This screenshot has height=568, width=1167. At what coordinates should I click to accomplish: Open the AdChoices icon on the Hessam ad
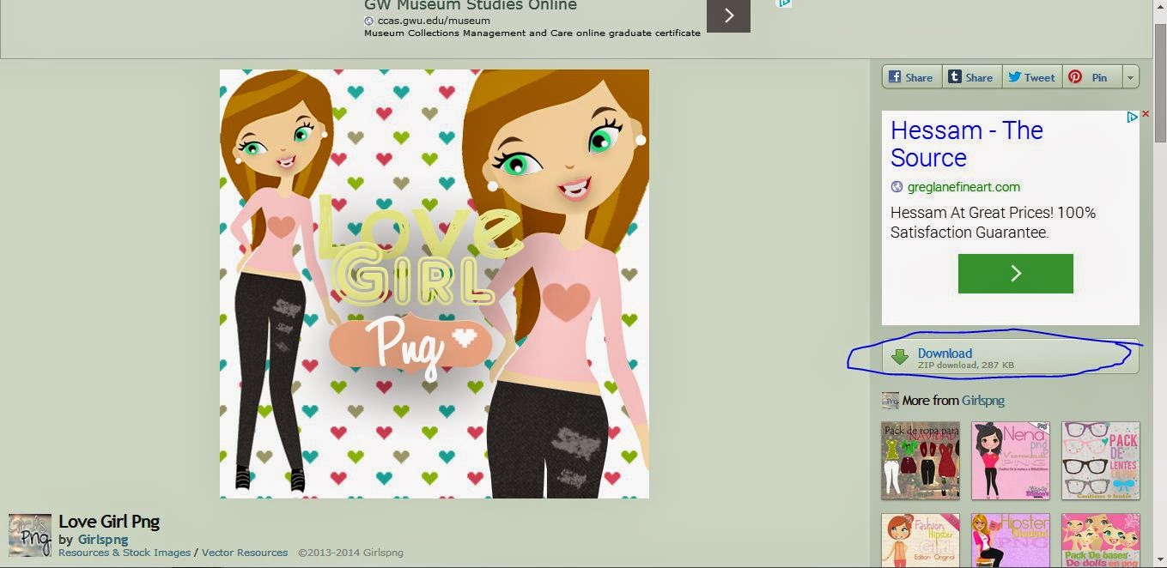point(1131,118)
